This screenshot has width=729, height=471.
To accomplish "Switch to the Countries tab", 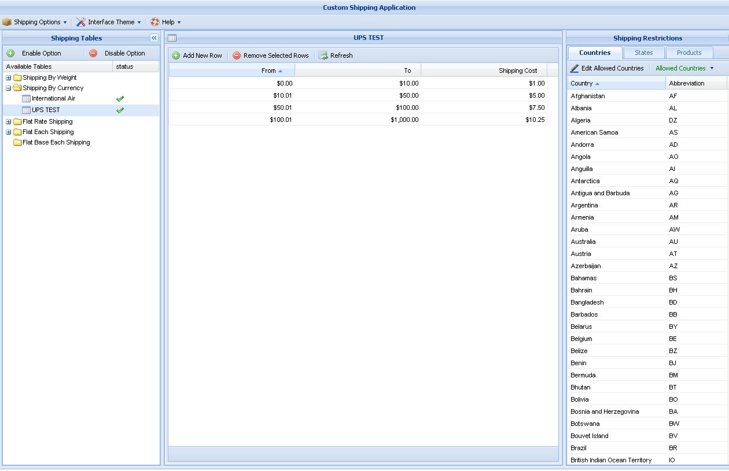I will click(x=595, y=53).
